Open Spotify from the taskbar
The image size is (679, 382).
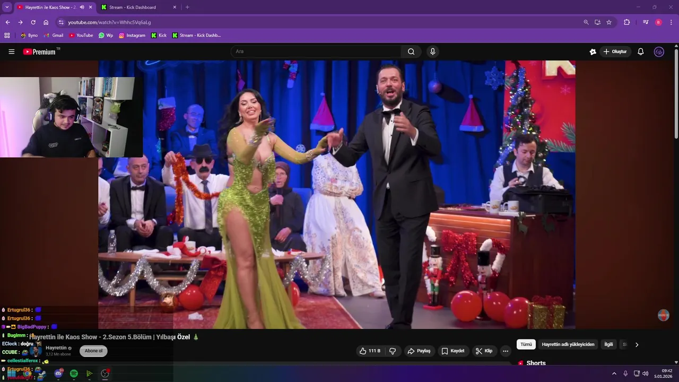click(74, 374)
